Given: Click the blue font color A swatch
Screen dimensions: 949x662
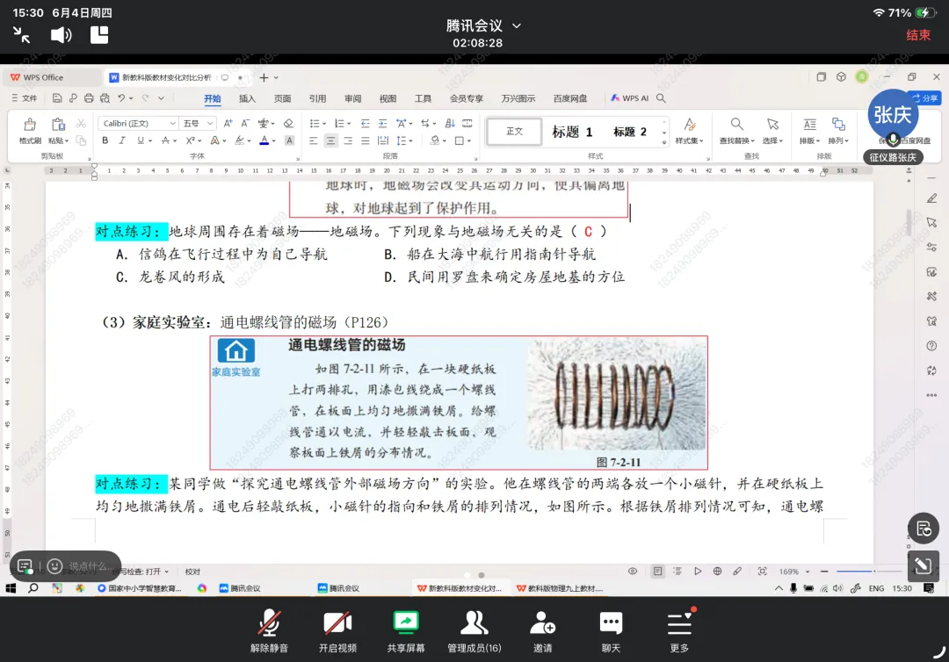Looking at the screenshot, I should coord(264,140).
